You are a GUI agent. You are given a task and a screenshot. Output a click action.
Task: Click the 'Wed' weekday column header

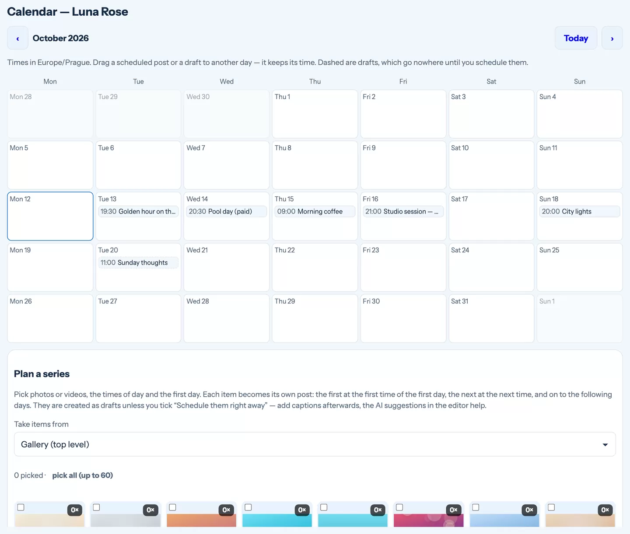point(227,81)
